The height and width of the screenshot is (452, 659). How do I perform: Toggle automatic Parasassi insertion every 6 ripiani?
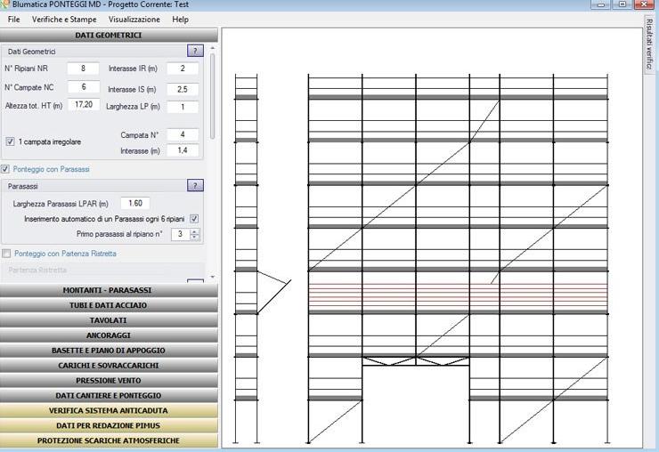coord(194,219)
